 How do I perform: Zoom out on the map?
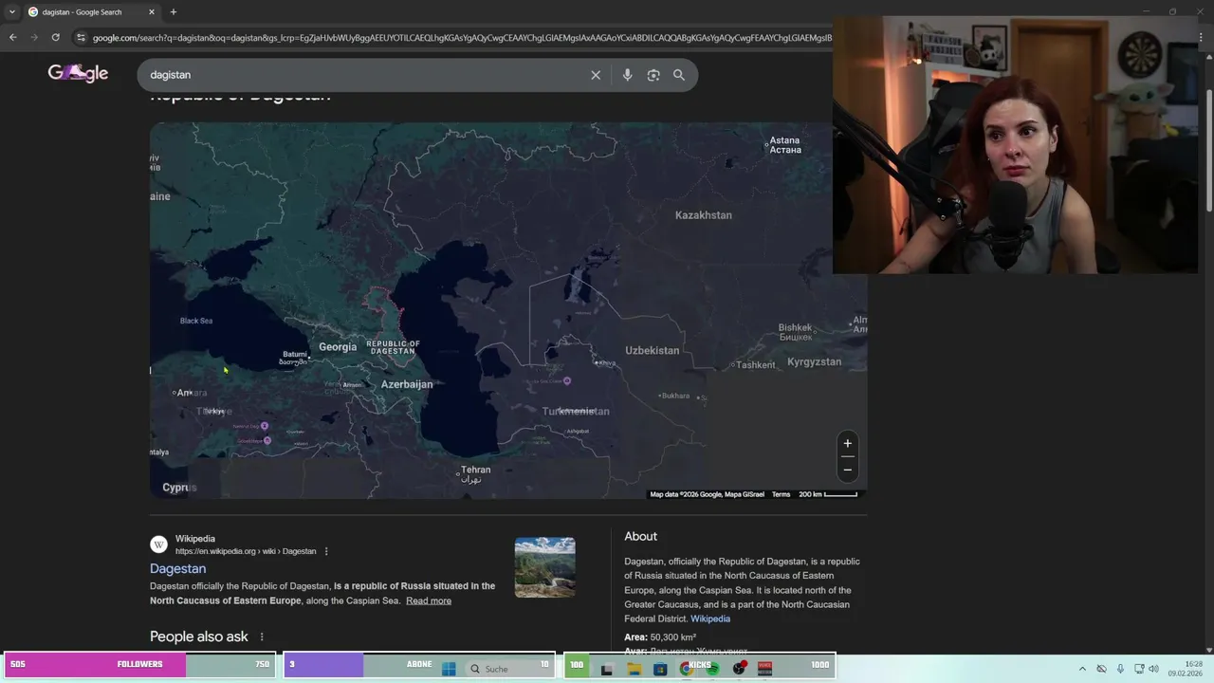848,470
